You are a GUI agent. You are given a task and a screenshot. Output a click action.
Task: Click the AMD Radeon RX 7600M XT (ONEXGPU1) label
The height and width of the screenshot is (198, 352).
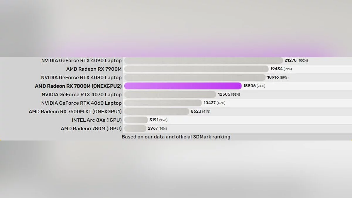click(75, 111)
